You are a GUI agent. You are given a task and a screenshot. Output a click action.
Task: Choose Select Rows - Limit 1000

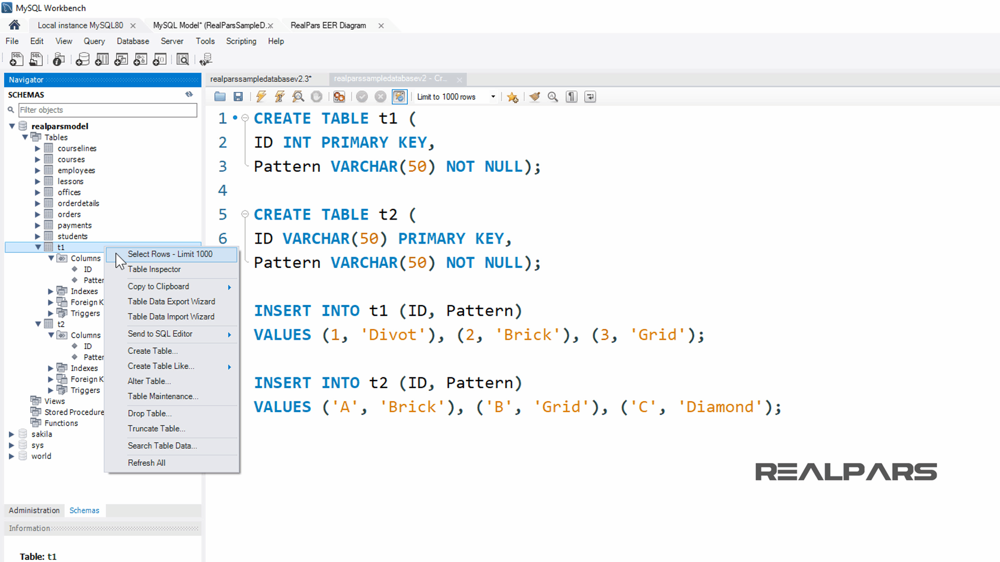click(x=171, y=254)
